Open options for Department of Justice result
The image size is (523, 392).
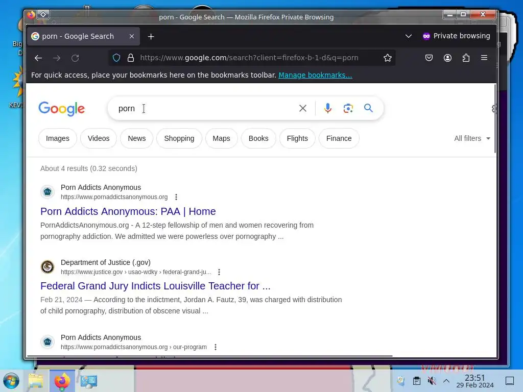coord(219,272)
